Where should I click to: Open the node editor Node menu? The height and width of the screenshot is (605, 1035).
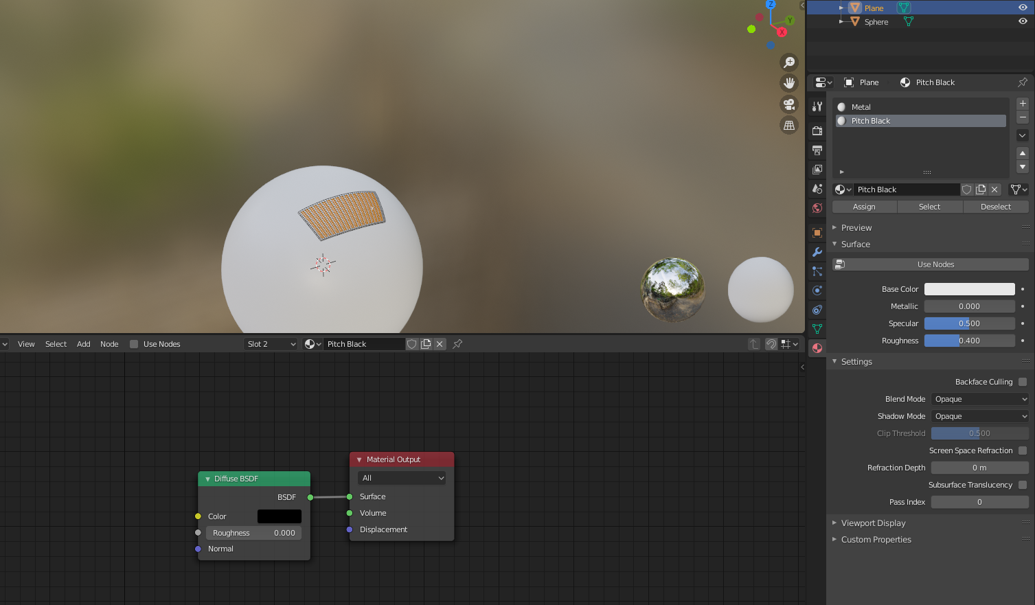[109, 344]
